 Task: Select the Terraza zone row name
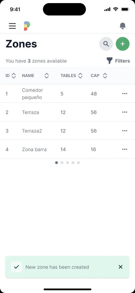click(x=31, y=112)
